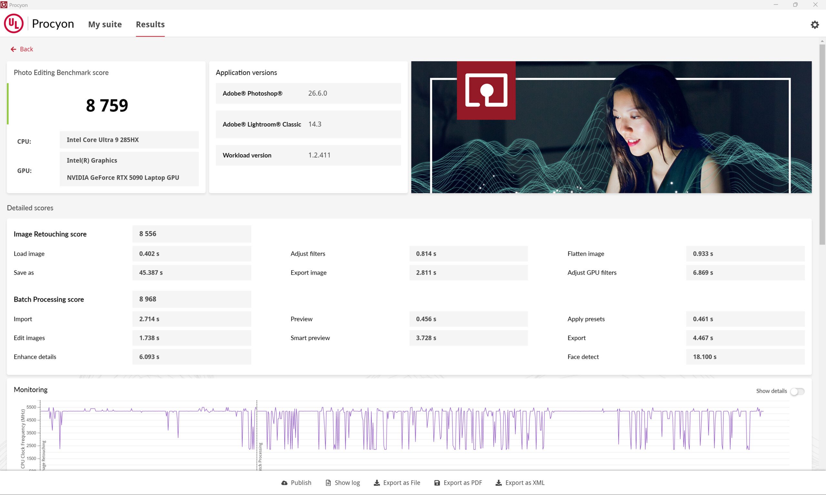The width and height of the screenshot is (826, 495).
Task: Click the UL Procyon logo
Action: coord(14,23)
